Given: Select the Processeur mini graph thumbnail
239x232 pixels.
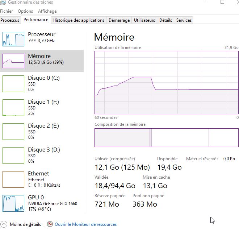Looking at the screenshot, I should (13, 39).
